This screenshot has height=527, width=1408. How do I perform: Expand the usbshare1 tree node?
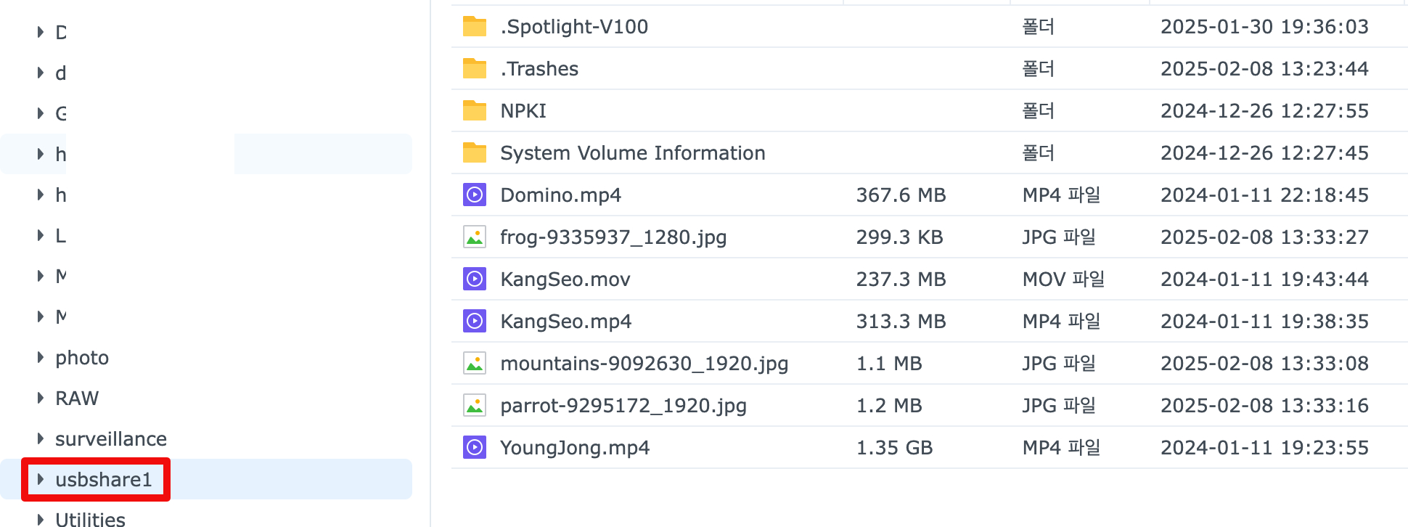pyautogui.click(x=41, y=479)
